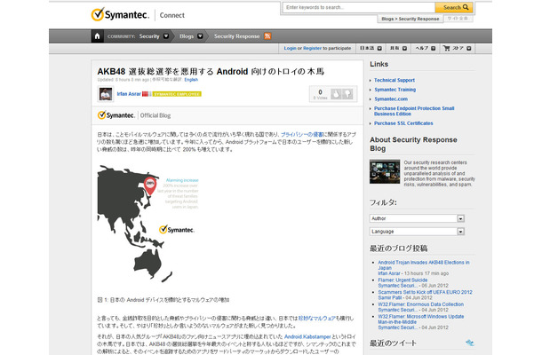This screenshot has width=542, height=355.
Task: Open the shopping cart store icon
Action: (x=447, y=48)
